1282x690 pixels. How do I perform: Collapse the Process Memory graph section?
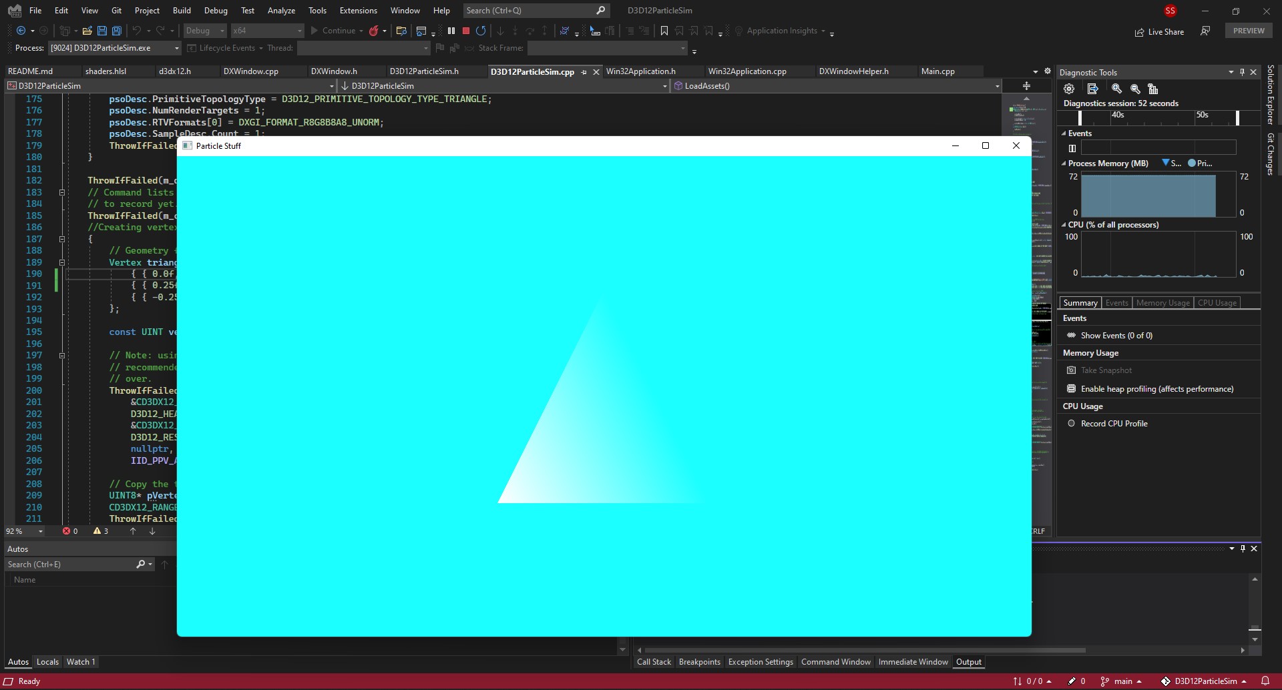pos(1064,163)
